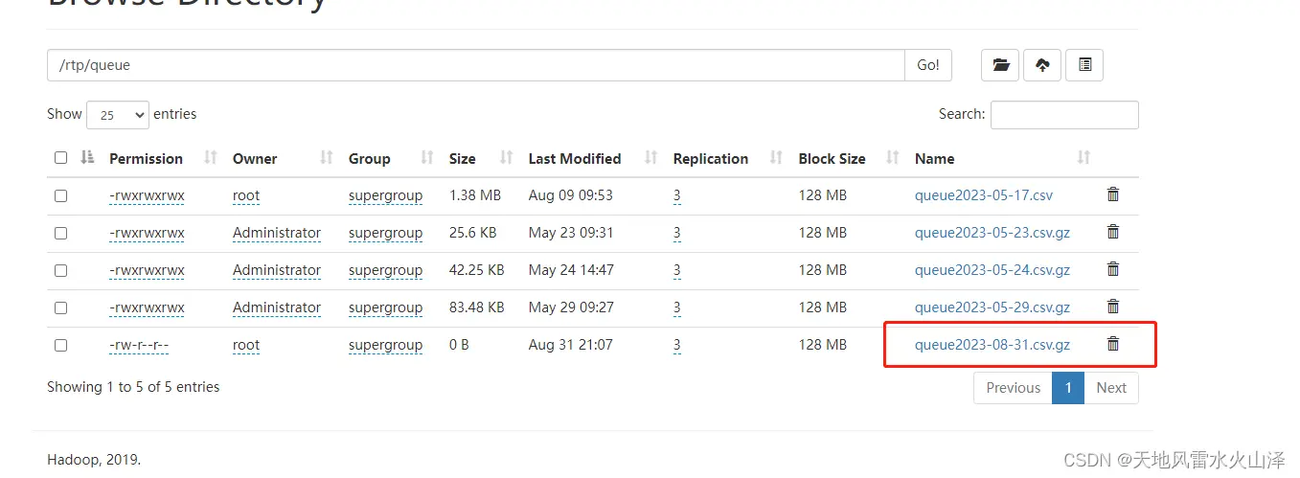Delete queue2023-08-31.csv.gz with trash icon

[1113, 344]
